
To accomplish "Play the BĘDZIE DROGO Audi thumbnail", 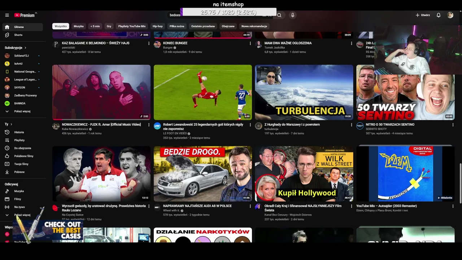I will (203, 174).
